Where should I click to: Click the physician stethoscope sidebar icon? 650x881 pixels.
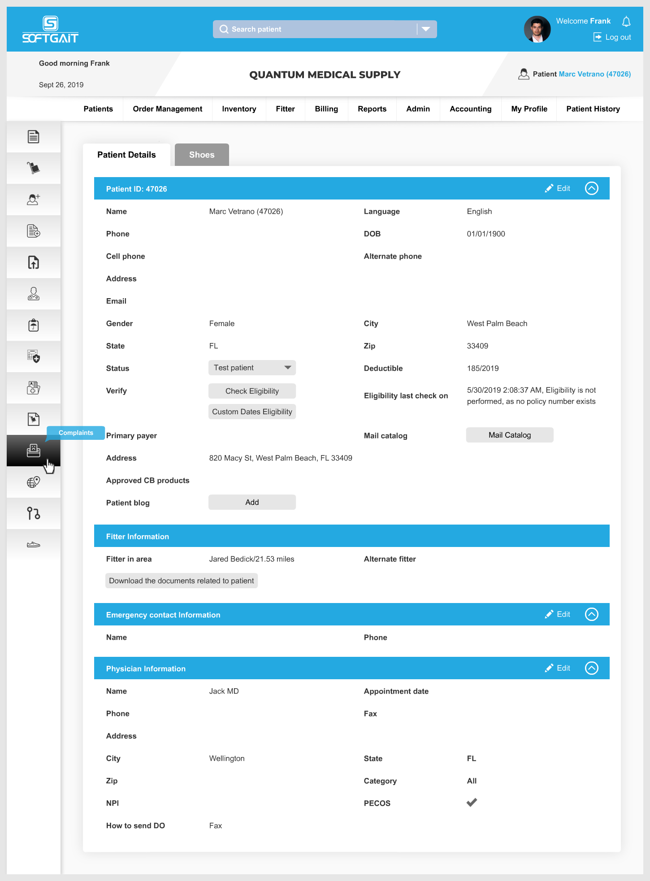[x=34, y=294]
